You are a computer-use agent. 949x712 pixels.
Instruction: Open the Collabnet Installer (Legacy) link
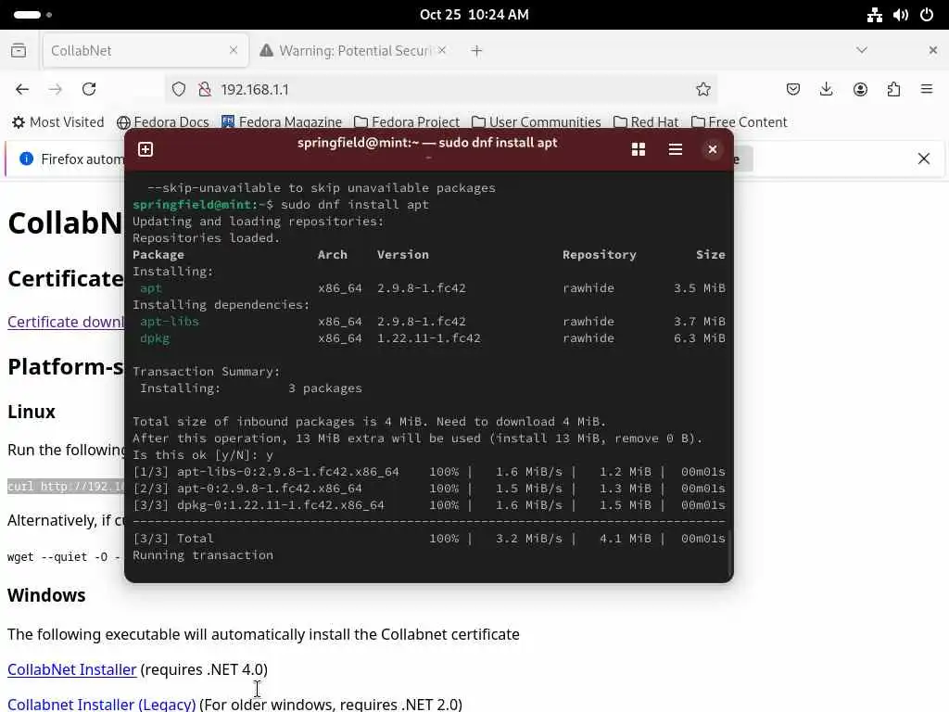[x=102, y=705]
